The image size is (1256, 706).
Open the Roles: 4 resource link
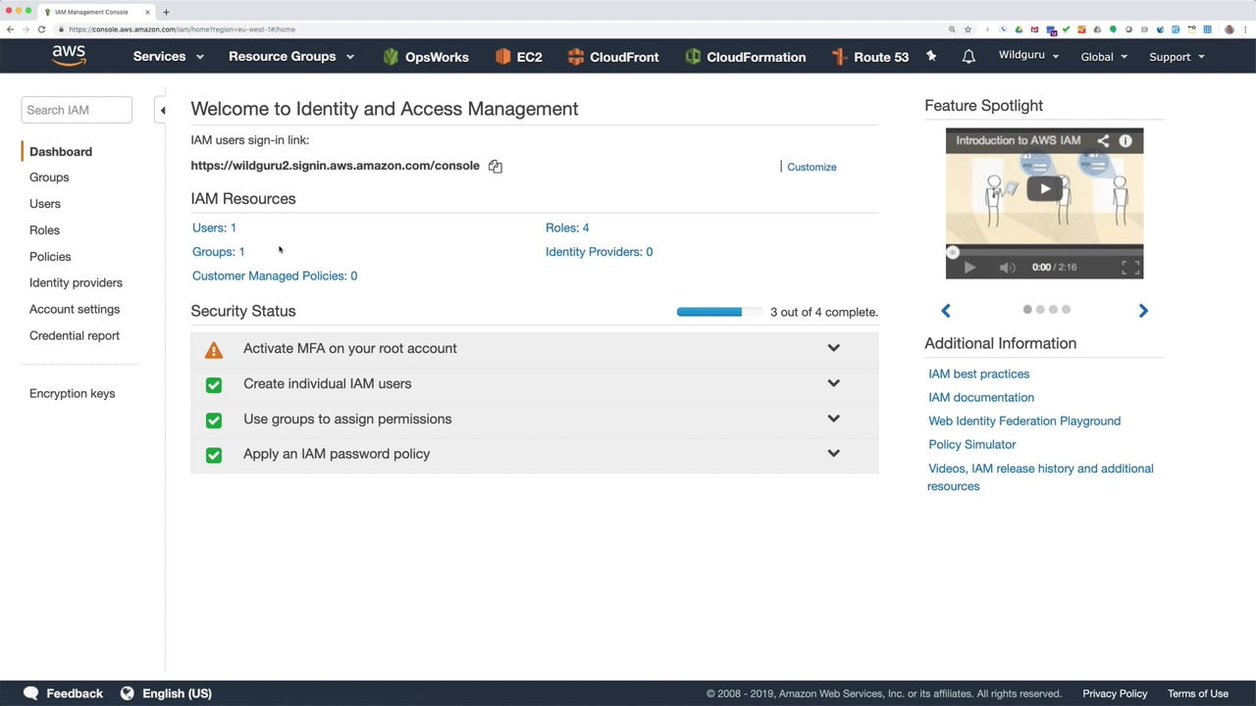coord(567,227)
